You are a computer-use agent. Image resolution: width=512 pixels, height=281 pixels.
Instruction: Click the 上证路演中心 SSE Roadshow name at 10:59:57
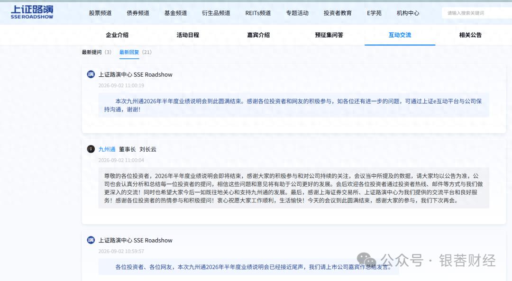[136, 240]
